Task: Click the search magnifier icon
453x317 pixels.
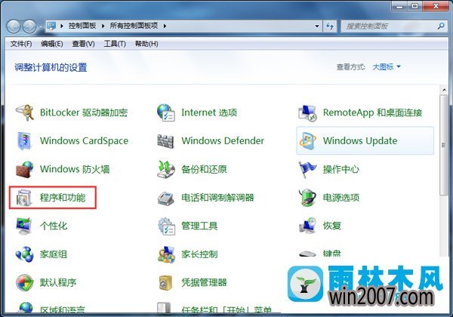Action: pos(441,26)
